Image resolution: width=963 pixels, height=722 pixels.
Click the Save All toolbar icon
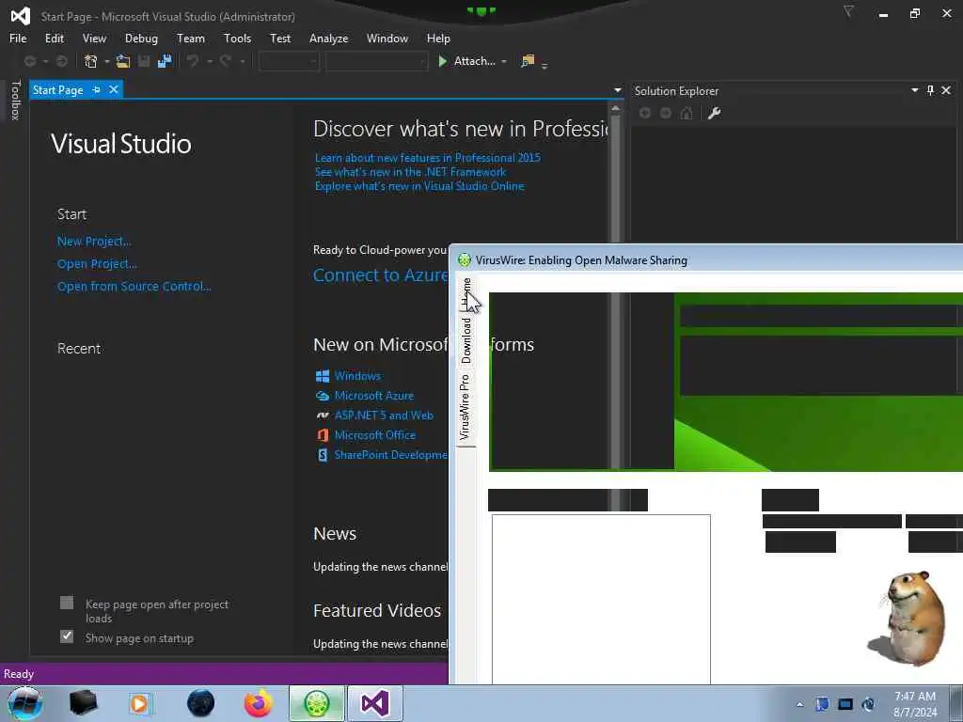(165, 61)
